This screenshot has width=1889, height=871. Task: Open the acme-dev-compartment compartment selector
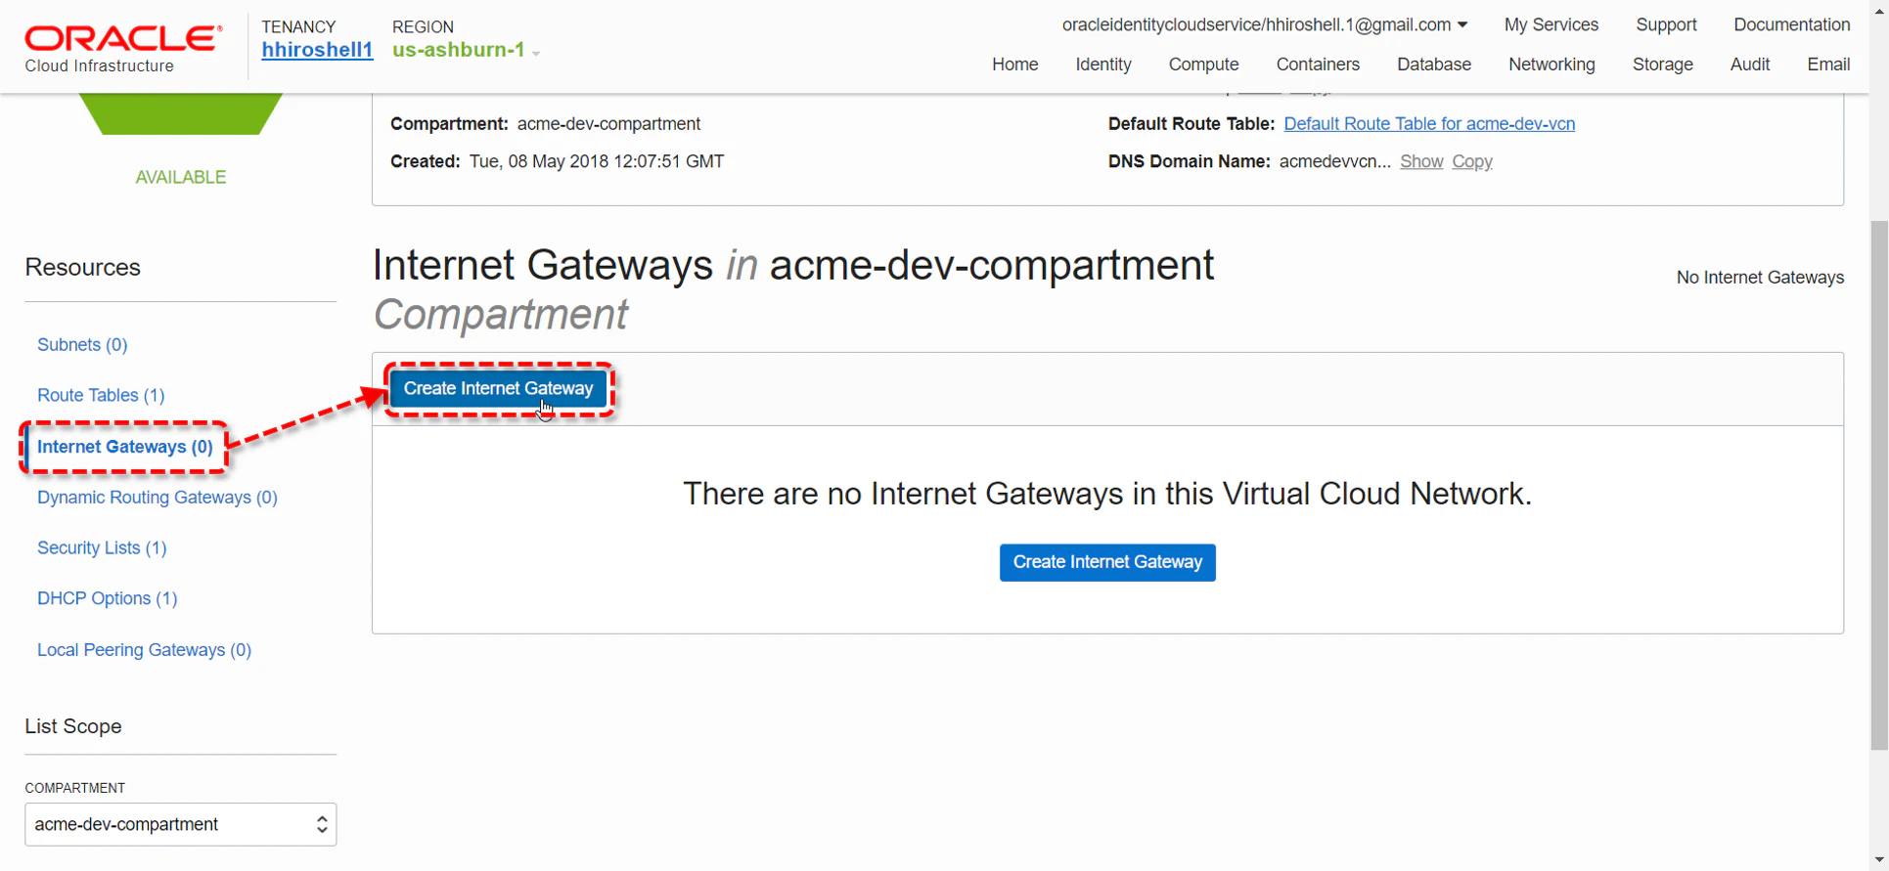coord(181,825)
